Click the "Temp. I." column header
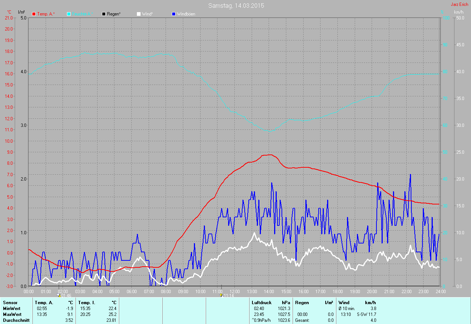 [86, 302]
